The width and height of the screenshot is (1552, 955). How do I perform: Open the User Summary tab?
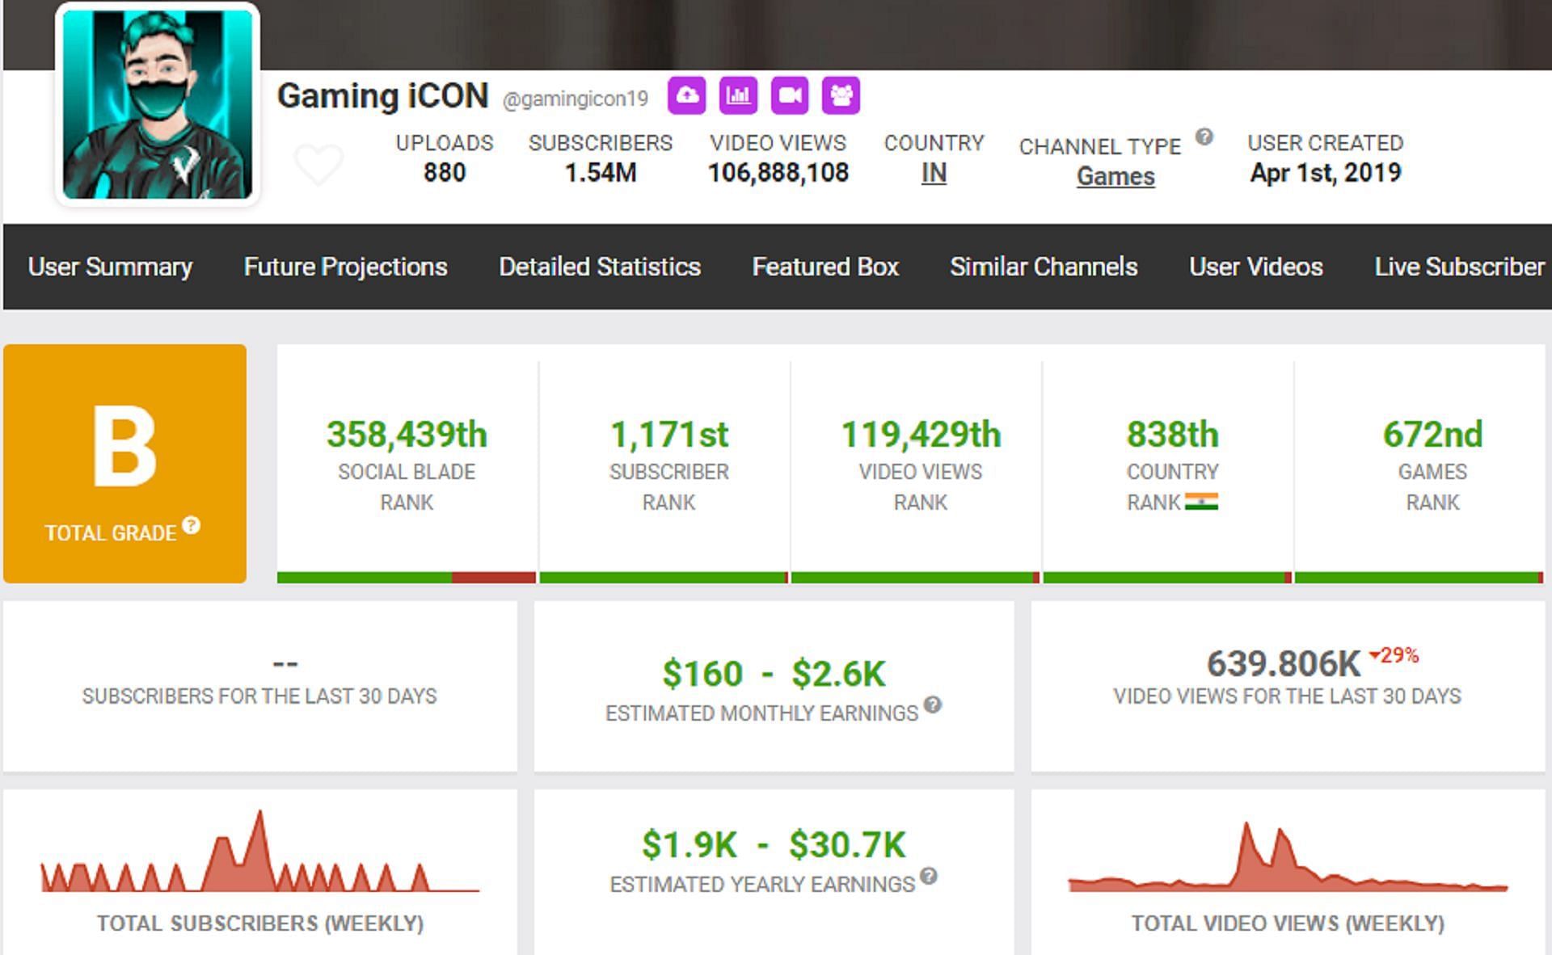click(110, 267)
